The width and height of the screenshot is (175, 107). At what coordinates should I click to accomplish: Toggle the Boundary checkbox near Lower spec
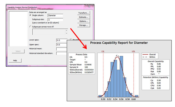71,40
